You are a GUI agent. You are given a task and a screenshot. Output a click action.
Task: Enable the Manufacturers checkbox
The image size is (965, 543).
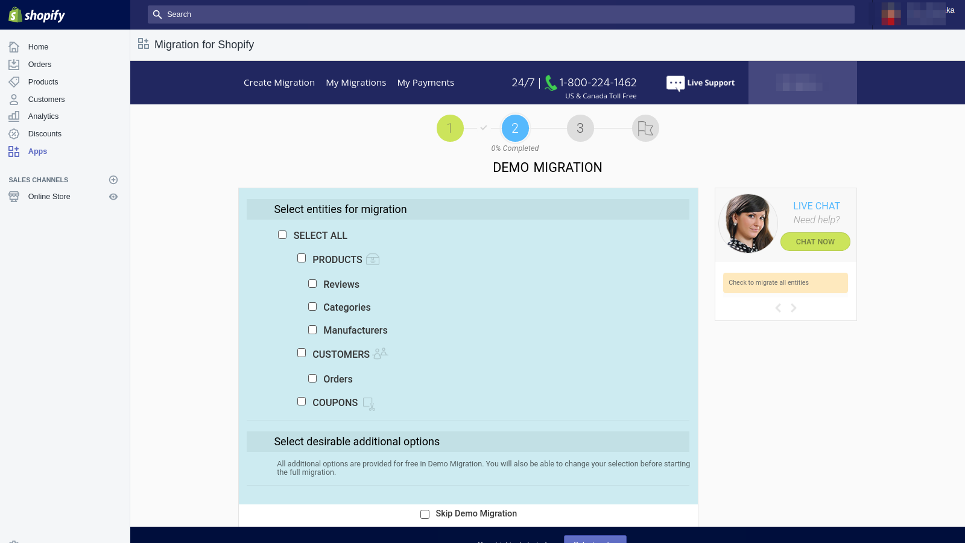(x=312, y=329)
